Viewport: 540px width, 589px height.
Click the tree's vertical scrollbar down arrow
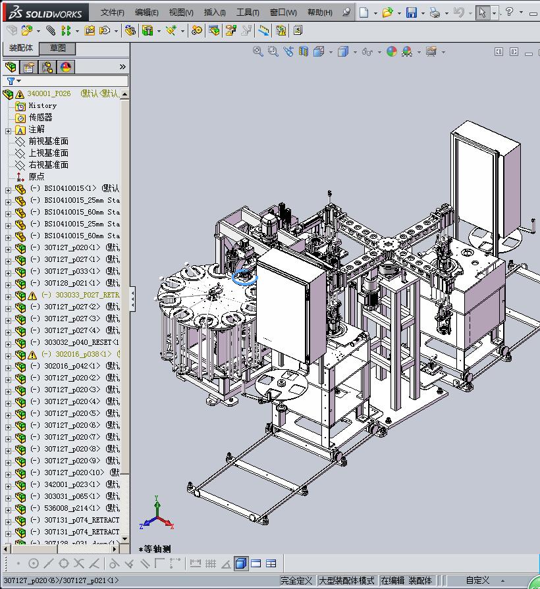coord(125,539)
